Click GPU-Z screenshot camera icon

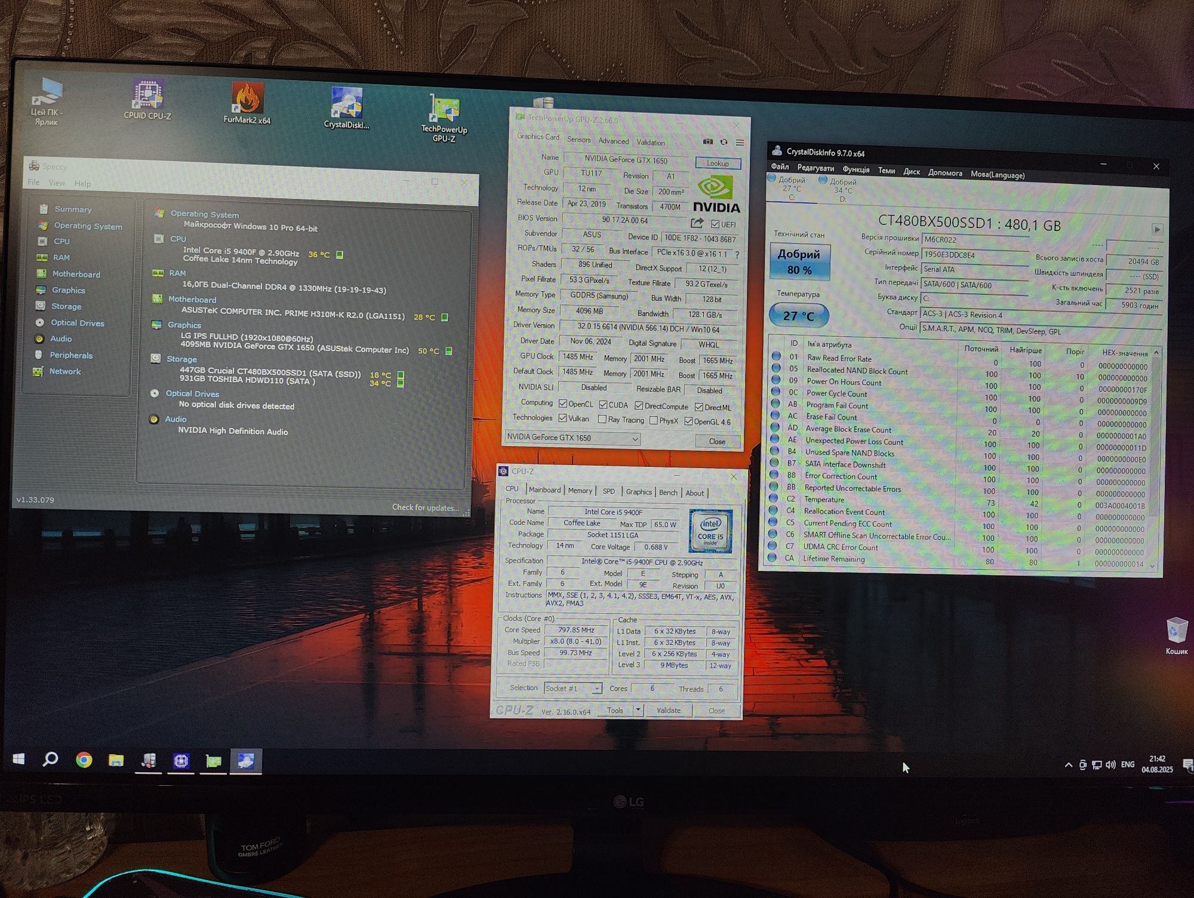(x=707, y=142)
